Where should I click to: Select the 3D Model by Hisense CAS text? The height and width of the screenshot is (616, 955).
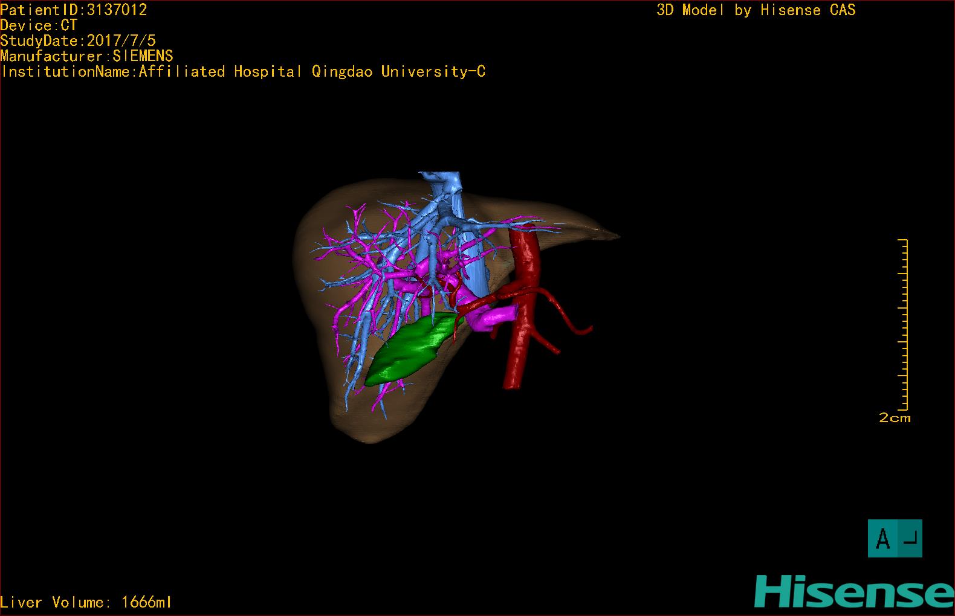click(x=756, y=10)
